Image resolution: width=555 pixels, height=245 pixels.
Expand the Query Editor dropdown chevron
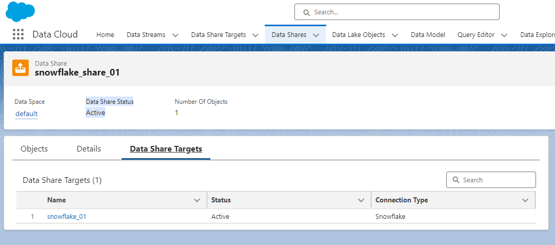pos(505,35)
